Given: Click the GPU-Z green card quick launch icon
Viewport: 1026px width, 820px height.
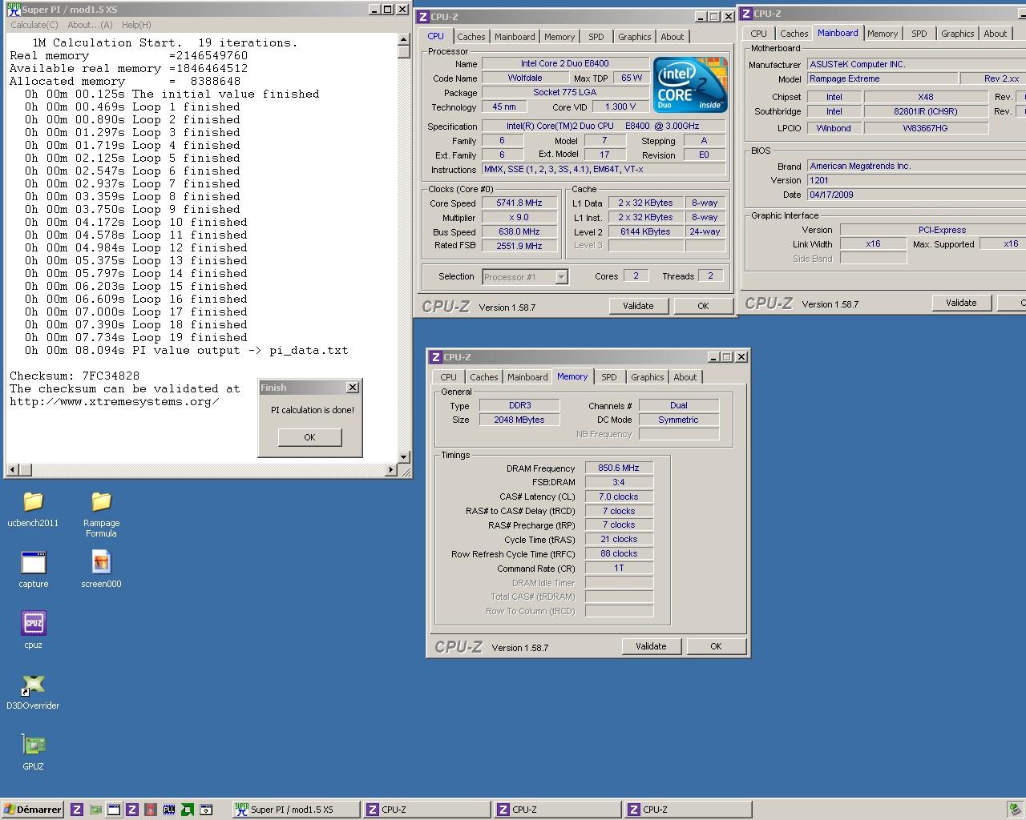Looking at the screenshot, I should 95,810.
